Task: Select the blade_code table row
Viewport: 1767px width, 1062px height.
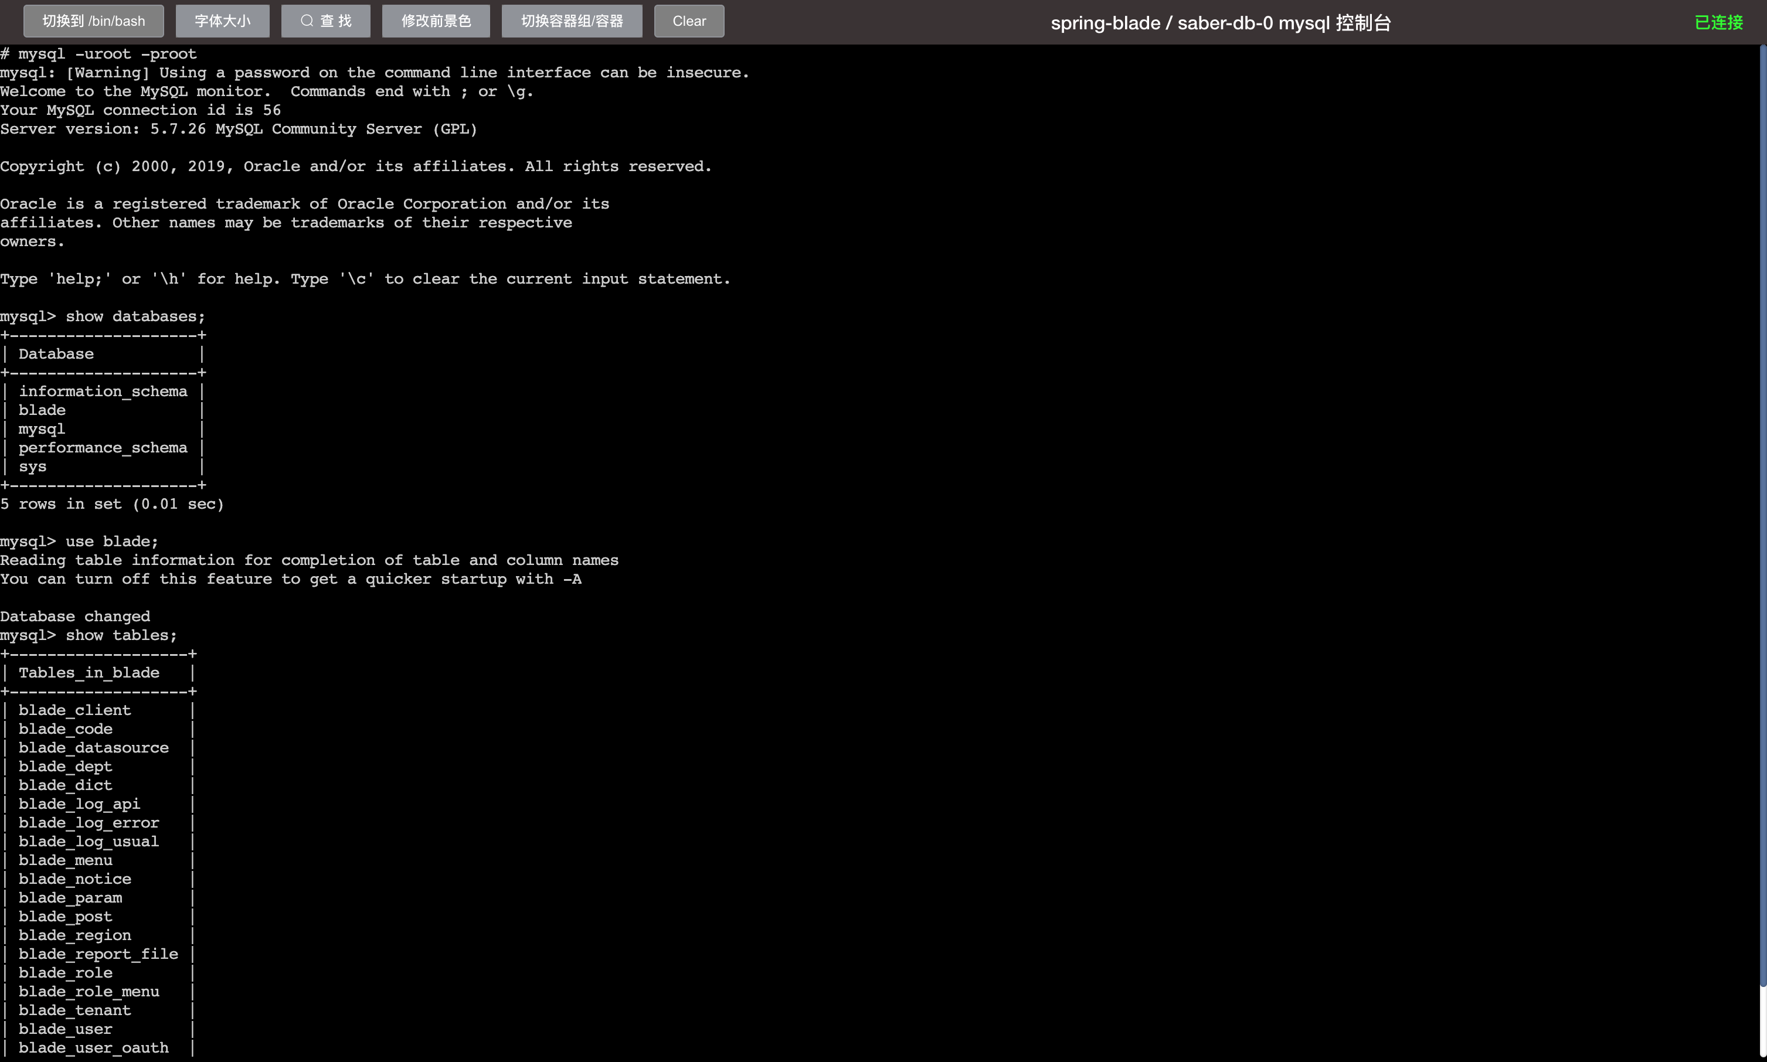Action: (x=98, y=729)
